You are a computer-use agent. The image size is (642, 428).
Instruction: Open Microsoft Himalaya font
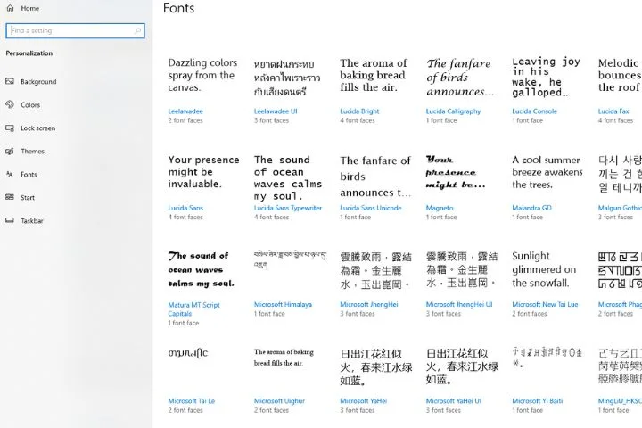pos(283,305)
